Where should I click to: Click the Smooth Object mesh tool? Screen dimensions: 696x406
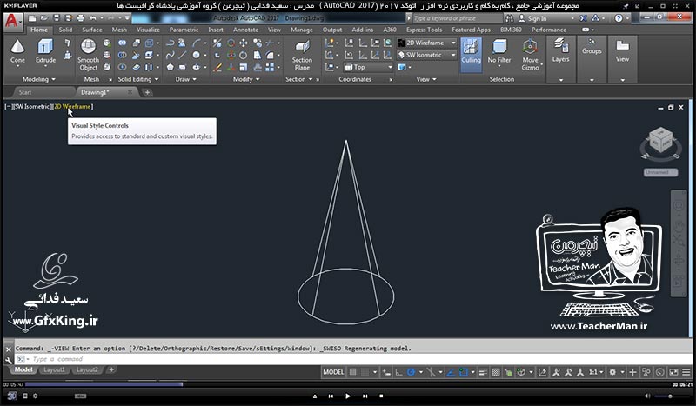pos(88,55)
